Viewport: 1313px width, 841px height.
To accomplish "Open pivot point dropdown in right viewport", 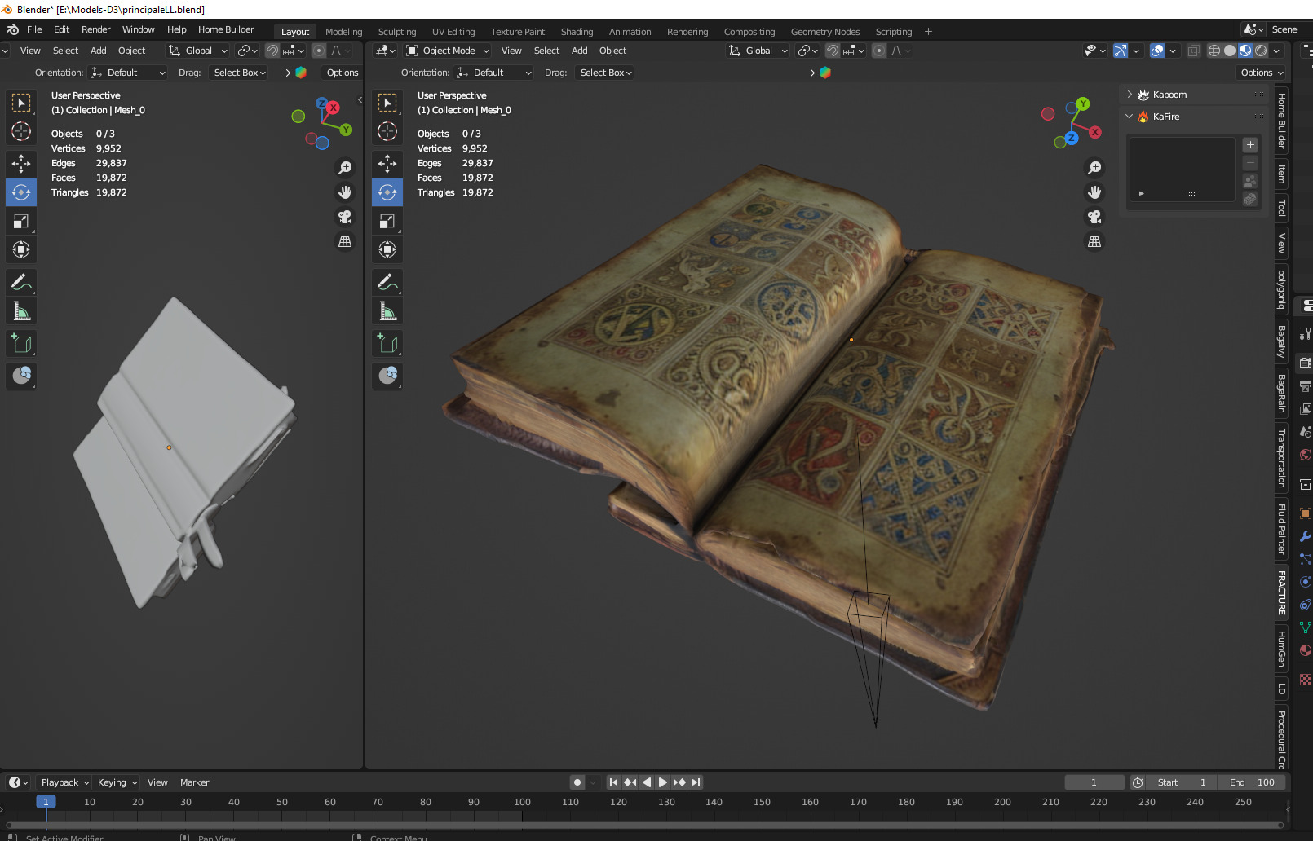I will 807,51.
